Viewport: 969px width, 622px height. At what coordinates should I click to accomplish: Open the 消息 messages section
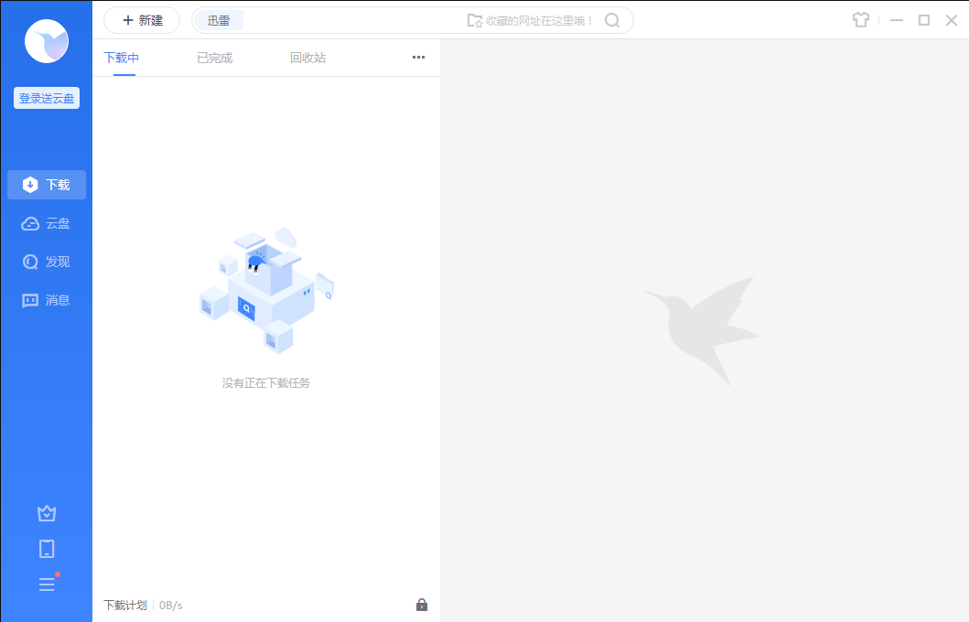47,300
